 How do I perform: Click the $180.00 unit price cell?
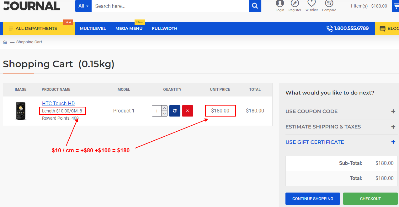pos(220,111)
